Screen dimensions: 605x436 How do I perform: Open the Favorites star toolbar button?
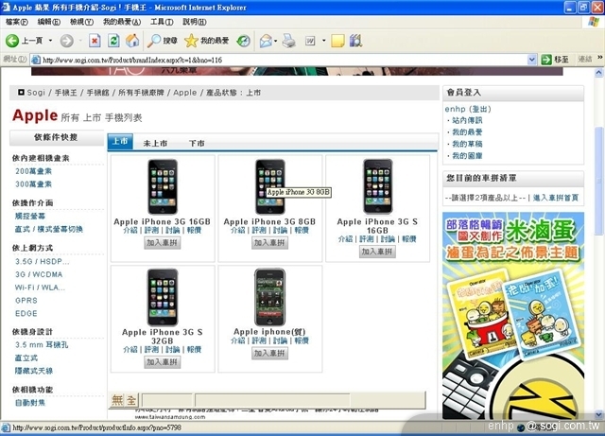(x=206, y=41)
